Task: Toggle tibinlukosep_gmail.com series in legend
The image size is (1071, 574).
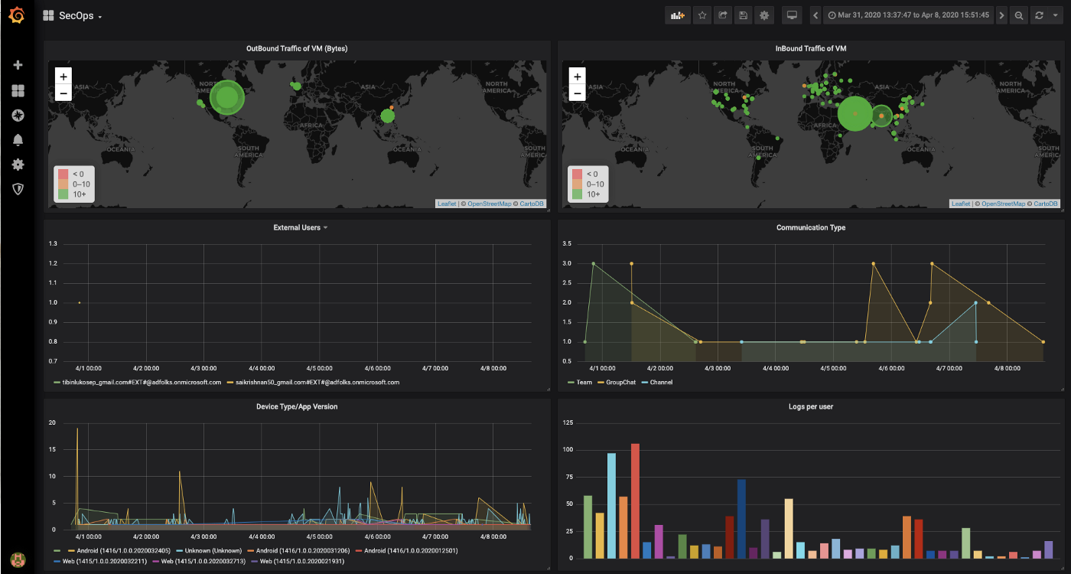Action: coord(142,382)
